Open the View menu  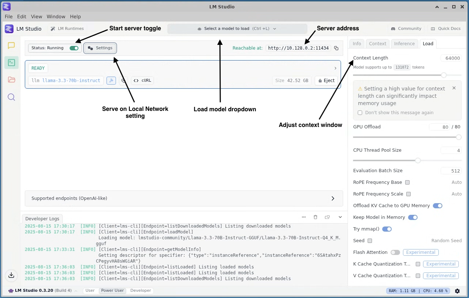[36, 16]
